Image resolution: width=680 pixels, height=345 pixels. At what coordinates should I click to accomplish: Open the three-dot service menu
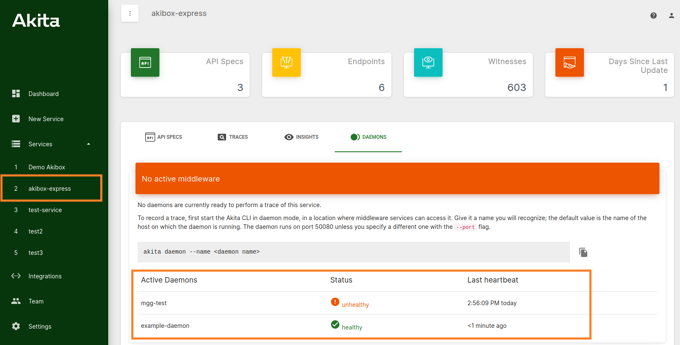pyautogui.click(x=130, y=13)
